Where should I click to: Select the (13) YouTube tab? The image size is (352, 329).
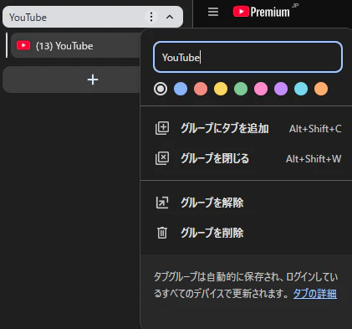click(x=75, y=45)
